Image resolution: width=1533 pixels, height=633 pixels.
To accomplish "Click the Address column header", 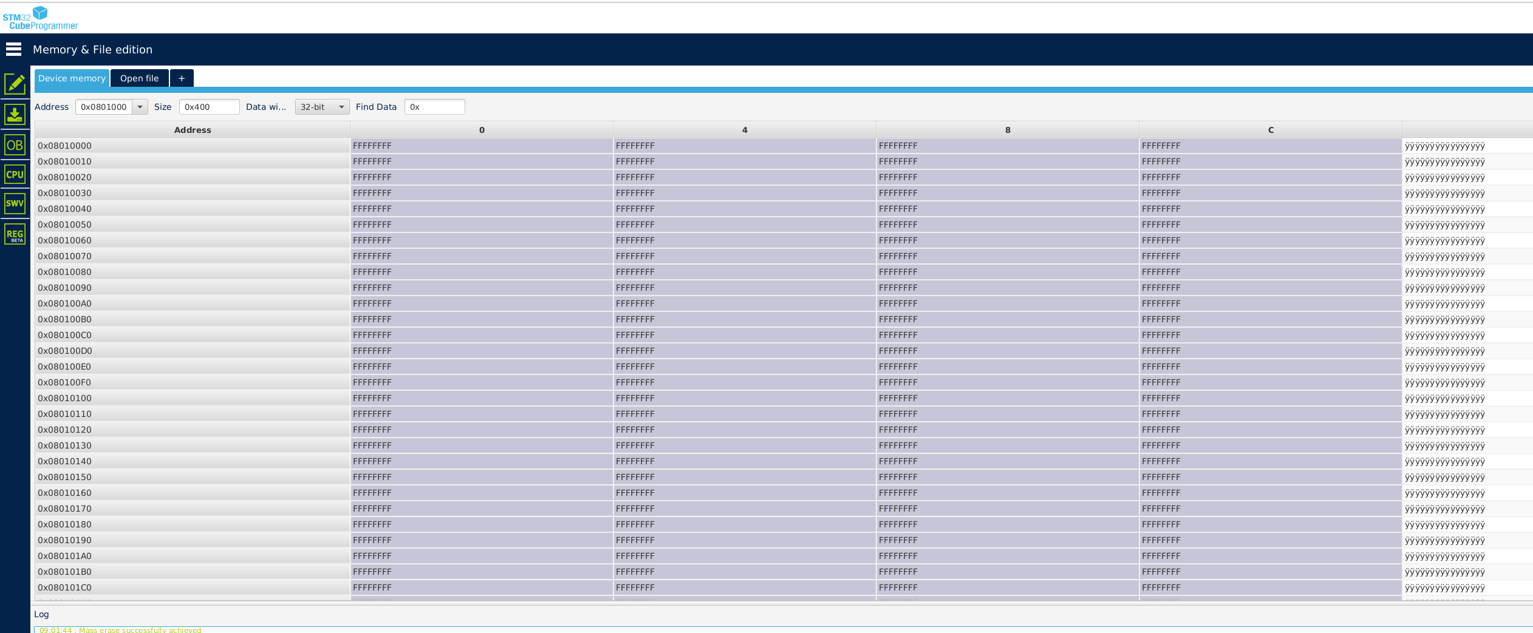I will 193,130.
